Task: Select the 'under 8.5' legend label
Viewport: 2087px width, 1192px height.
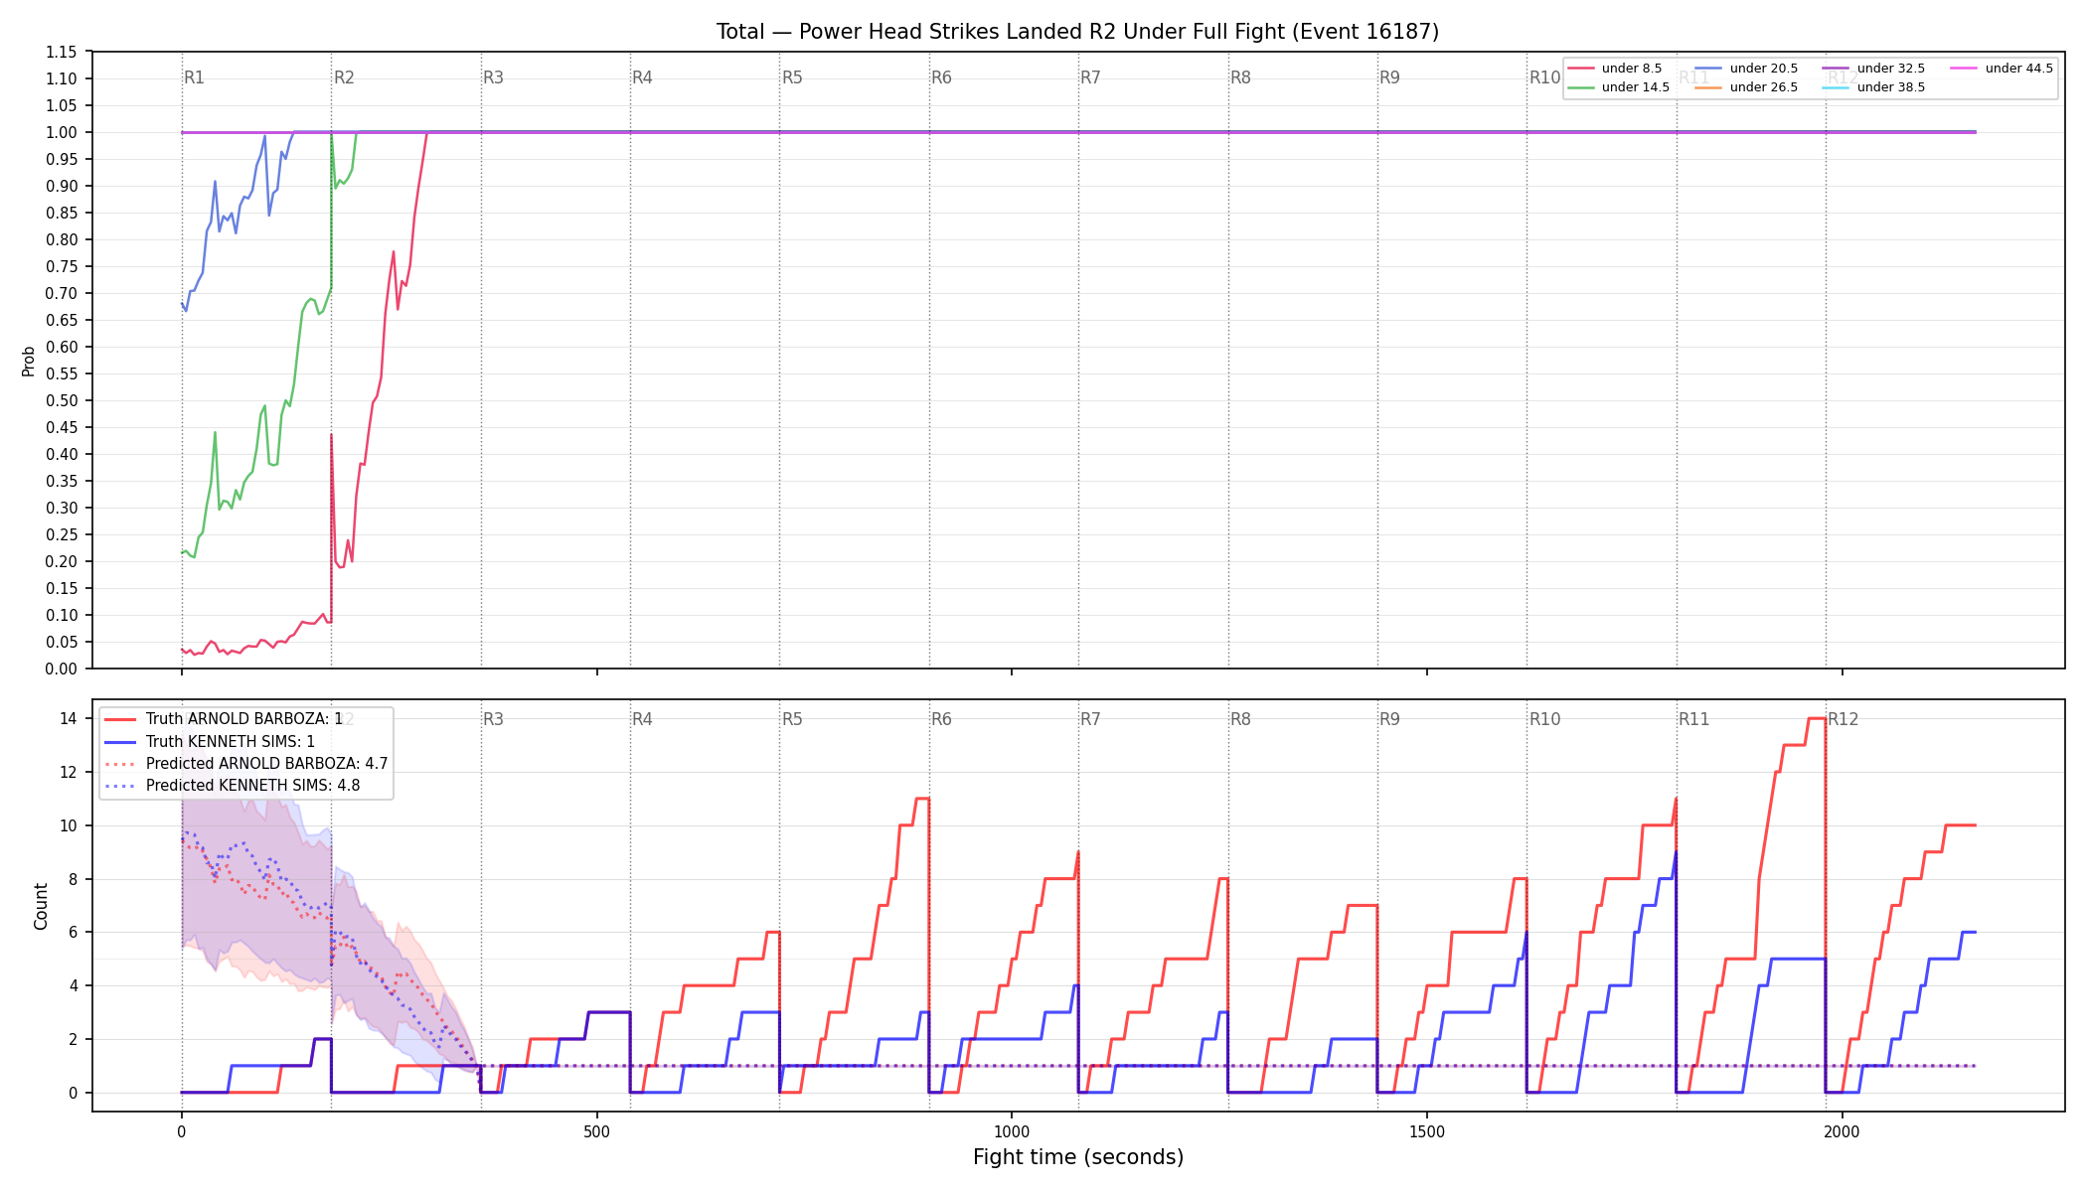Action: 1632,69
